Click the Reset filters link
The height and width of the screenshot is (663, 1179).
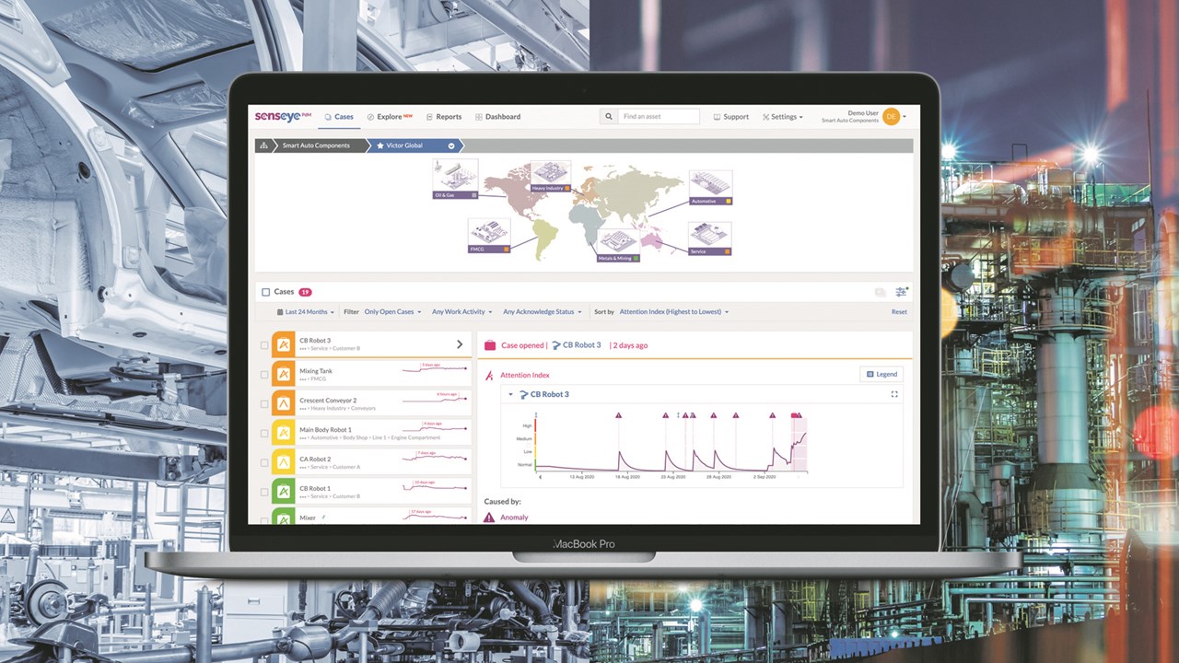pos(899,312)
